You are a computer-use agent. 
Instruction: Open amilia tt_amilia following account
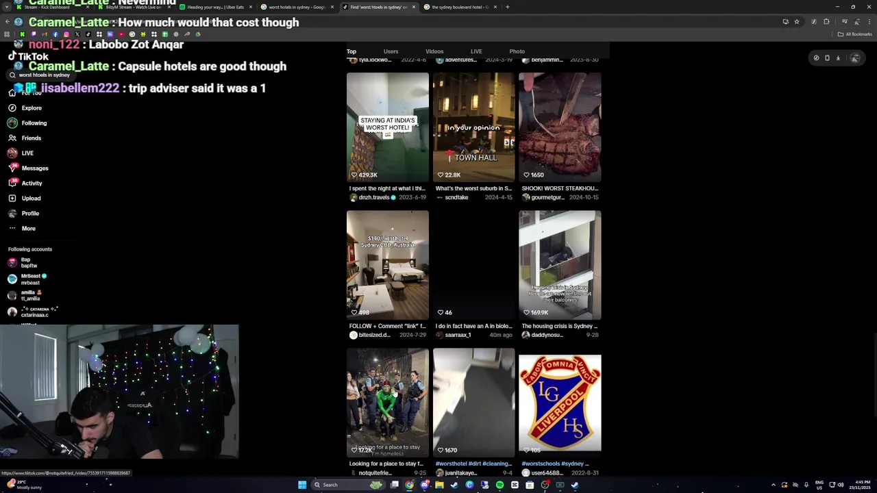tap(25, 295)
